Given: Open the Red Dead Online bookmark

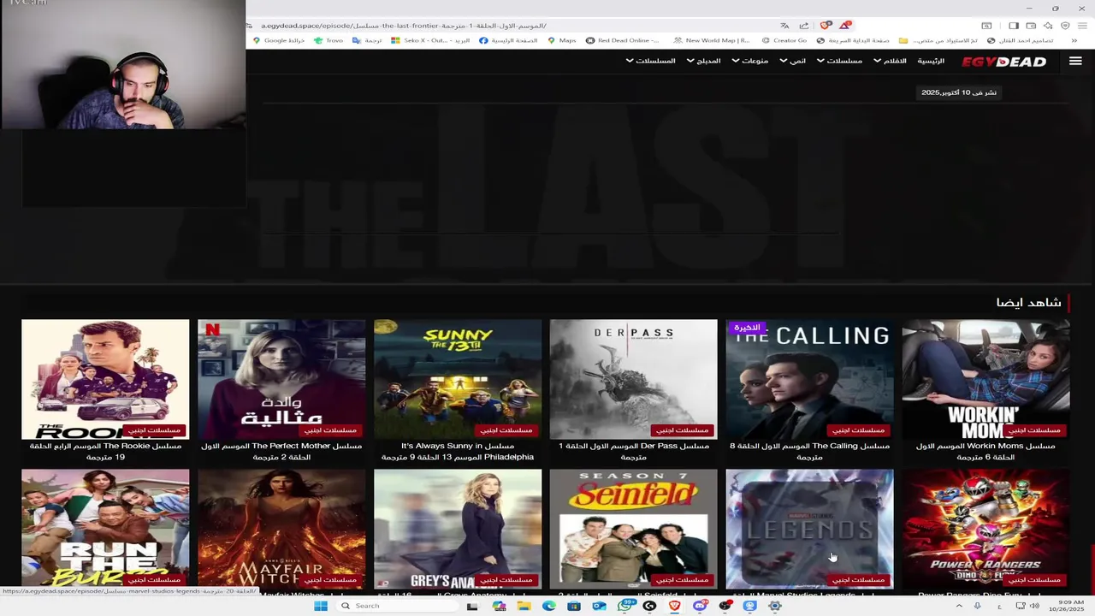Looking at the screenshot, I should (622, 40).
